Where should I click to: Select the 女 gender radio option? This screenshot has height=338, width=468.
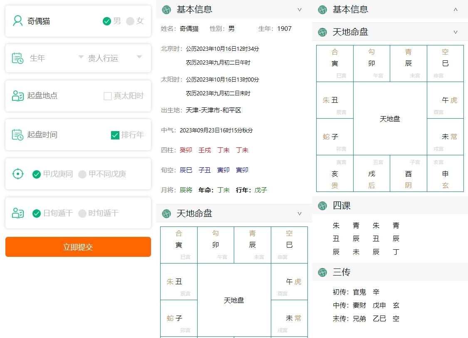(130, 21)
